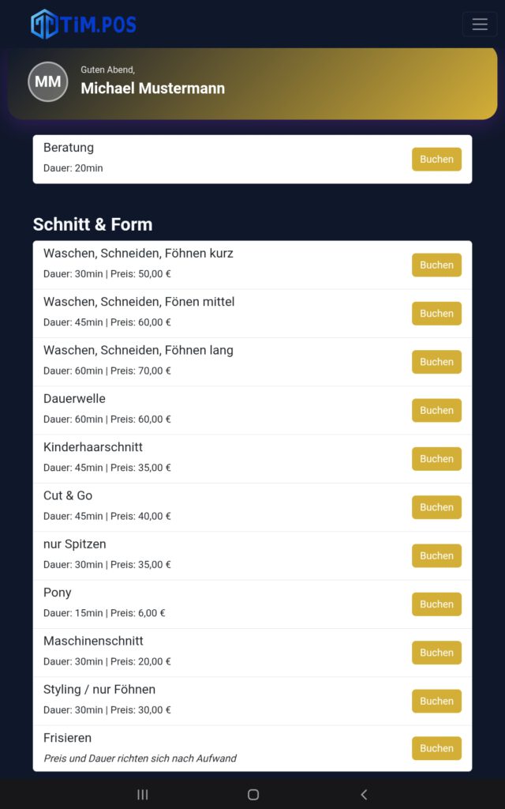Book the Beratung appointment
The width and height of the screenshot is (505, 809).
436,160
